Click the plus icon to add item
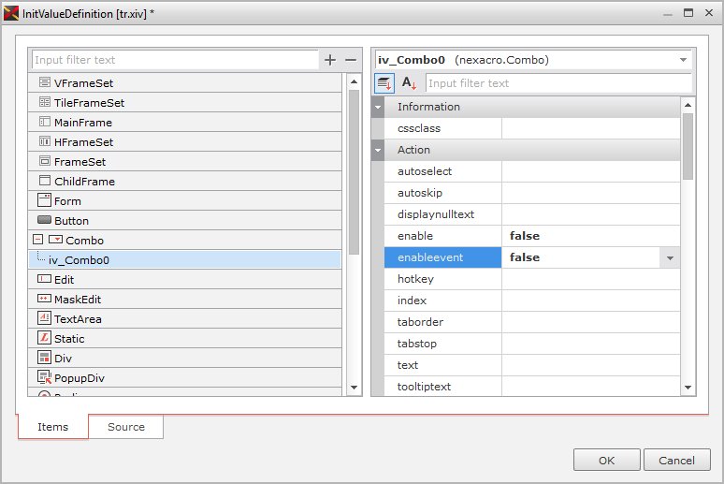 coord(329,60)
